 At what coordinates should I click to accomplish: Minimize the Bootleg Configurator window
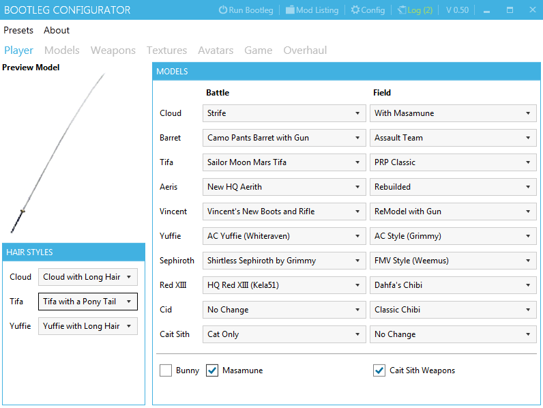click(x=486, y=10)
